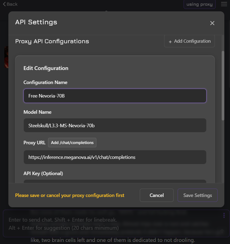Open the hamburger menu
The height and width of the screenshot is (244, 230).
click(x=224, y=4)
